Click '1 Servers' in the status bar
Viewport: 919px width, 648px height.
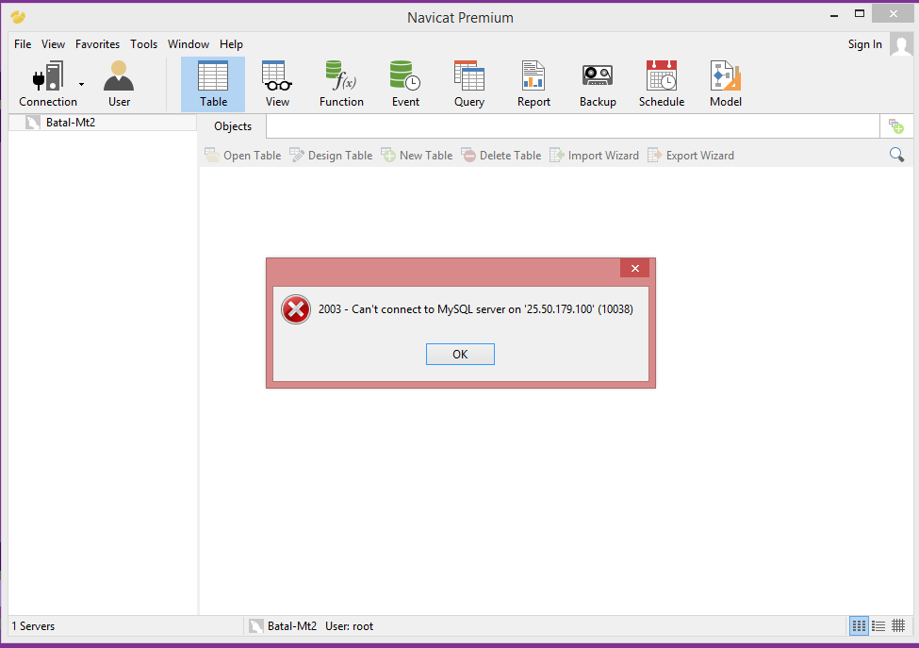[x=33, y=626]
